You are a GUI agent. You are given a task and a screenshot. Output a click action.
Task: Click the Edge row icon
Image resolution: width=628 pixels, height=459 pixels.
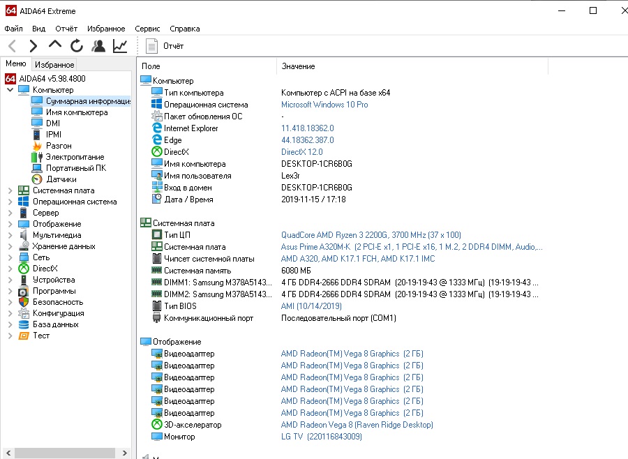pyautogui.click(x=156, y=140)
